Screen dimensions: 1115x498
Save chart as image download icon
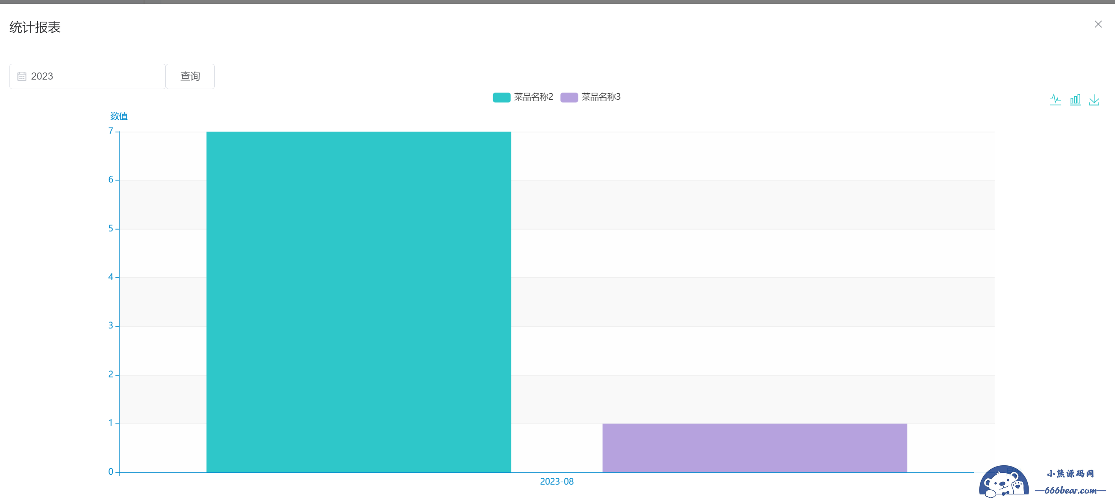(1094, 99)
